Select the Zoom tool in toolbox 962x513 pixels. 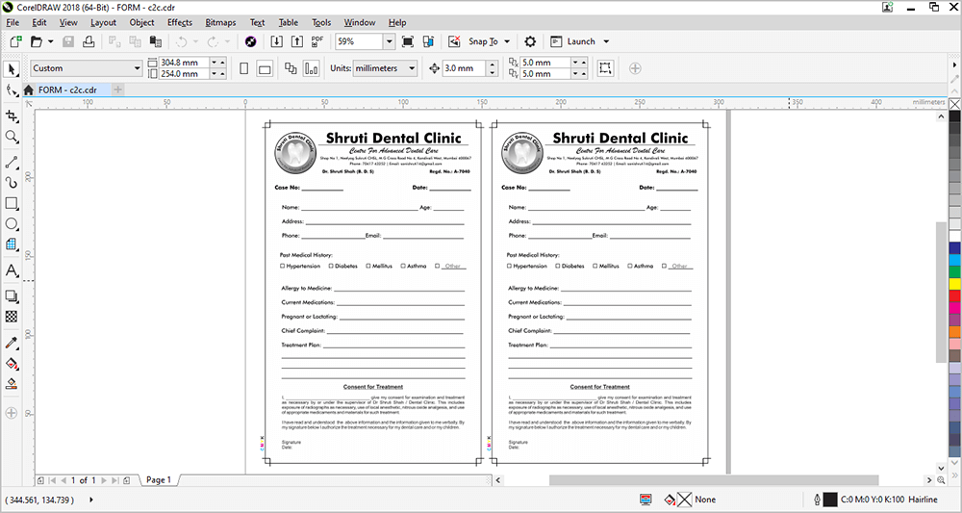point(11,137)
